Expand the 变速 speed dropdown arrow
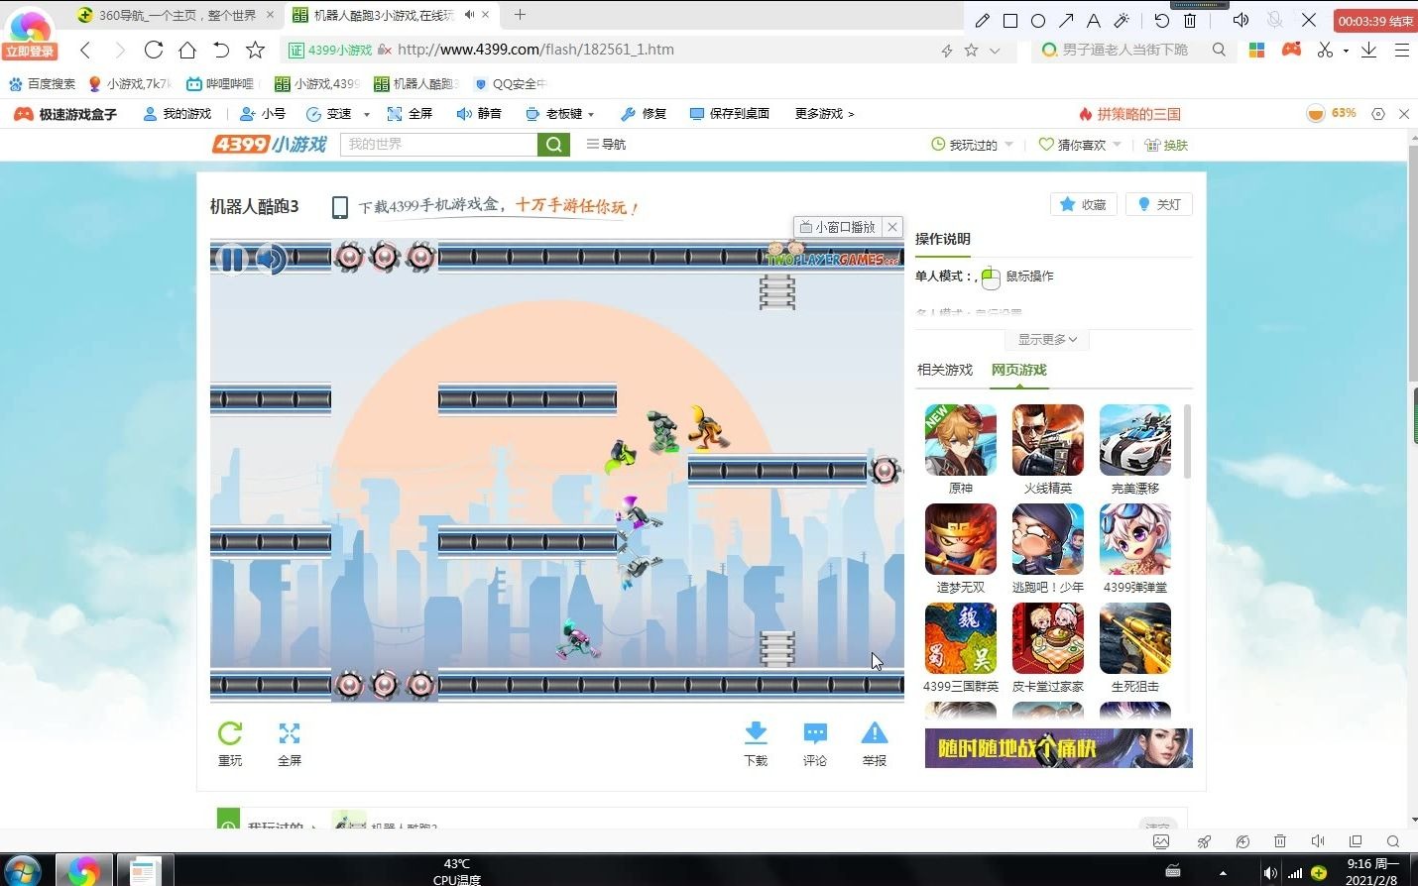The width and height of the screenshot is (1418, 886). point(367,114)
